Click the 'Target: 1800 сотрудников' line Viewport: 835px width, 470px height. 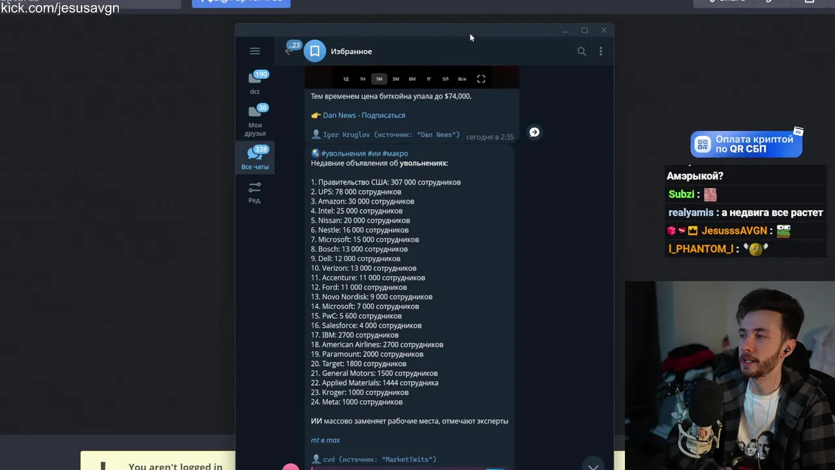click(x=358, y=364)
